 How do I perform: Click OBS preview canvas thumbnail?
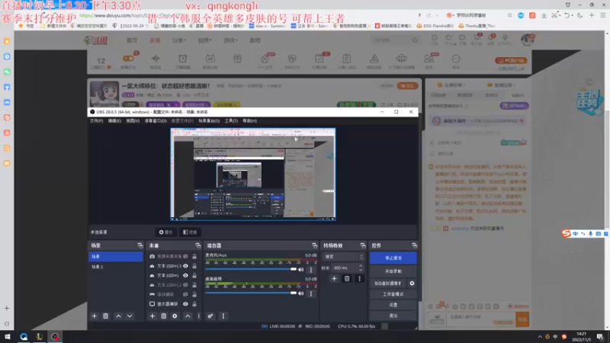coord(253,175)
